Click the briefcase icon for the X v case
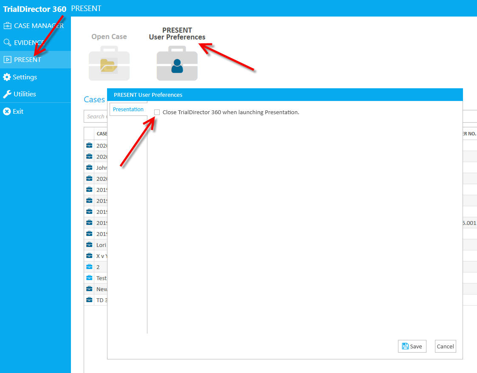Screen dimensions: 477x373 89,255
